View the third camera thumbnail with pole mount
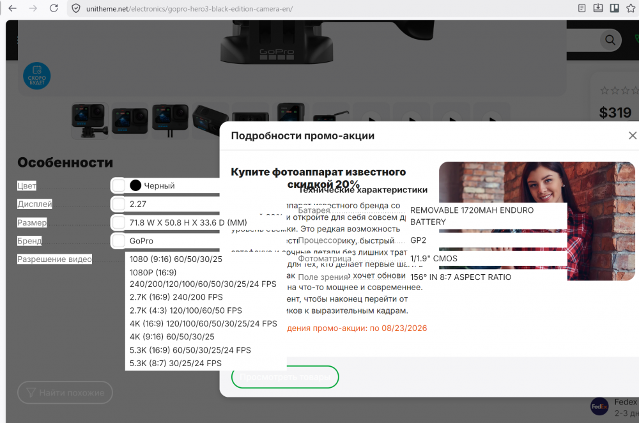The image size is (639, 423). (170, 119)
